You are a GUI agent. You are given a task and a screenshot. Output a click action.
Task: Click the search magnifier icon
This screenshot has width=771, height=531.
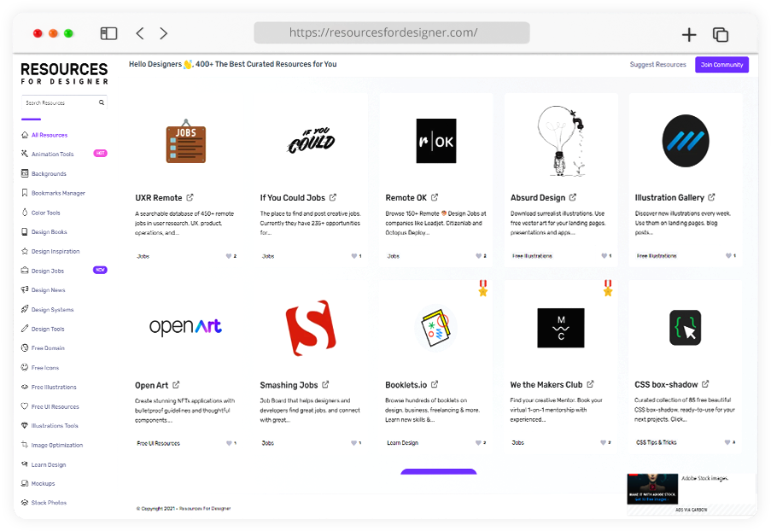click(x=102, y=102)
